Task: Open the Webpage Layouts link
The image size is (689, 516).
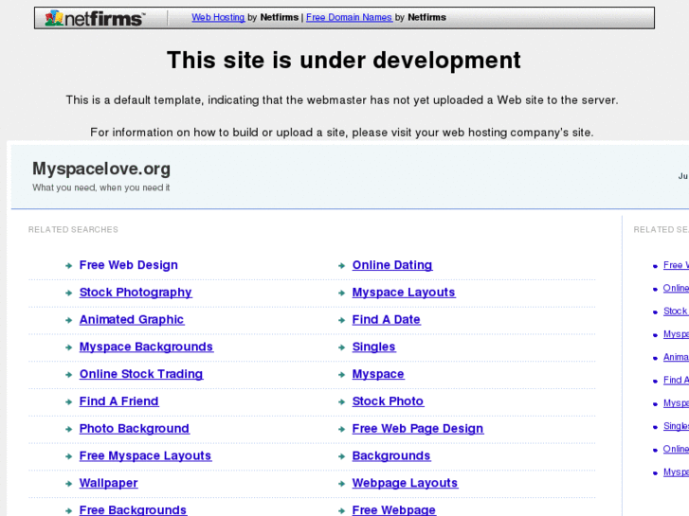Action: [405, 483]
